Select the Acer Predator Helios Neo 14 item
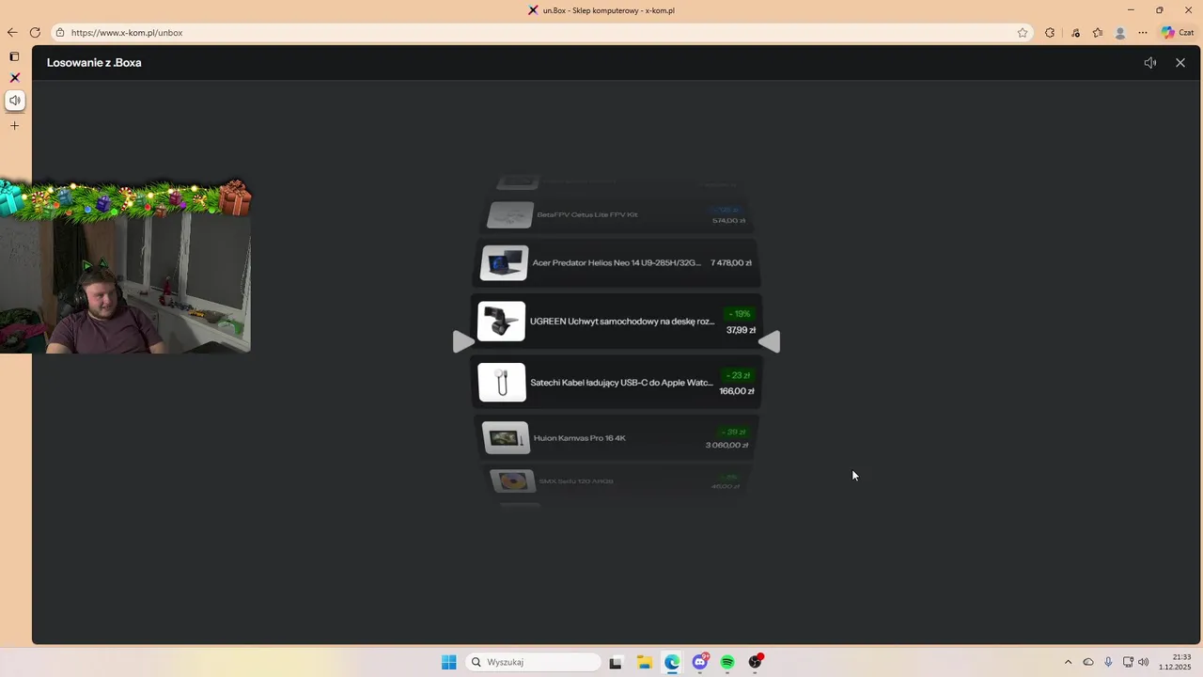The height and width of the screenshot is (677, 1203). (x=617, y=263)
